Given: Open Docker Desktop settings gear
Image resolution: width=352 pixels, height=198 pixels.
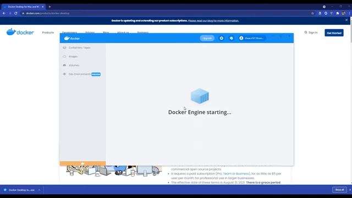Looking at the screenshot, I should [x=222, y=38].
